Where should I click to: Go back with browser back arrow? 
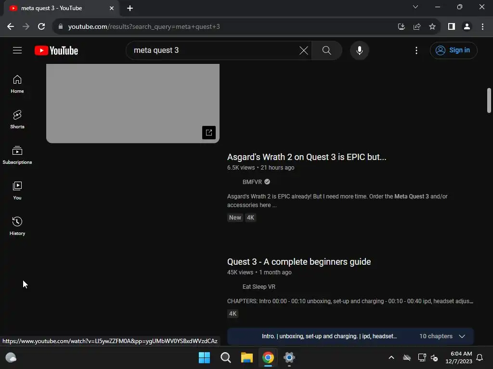click(x=11, y=26)
